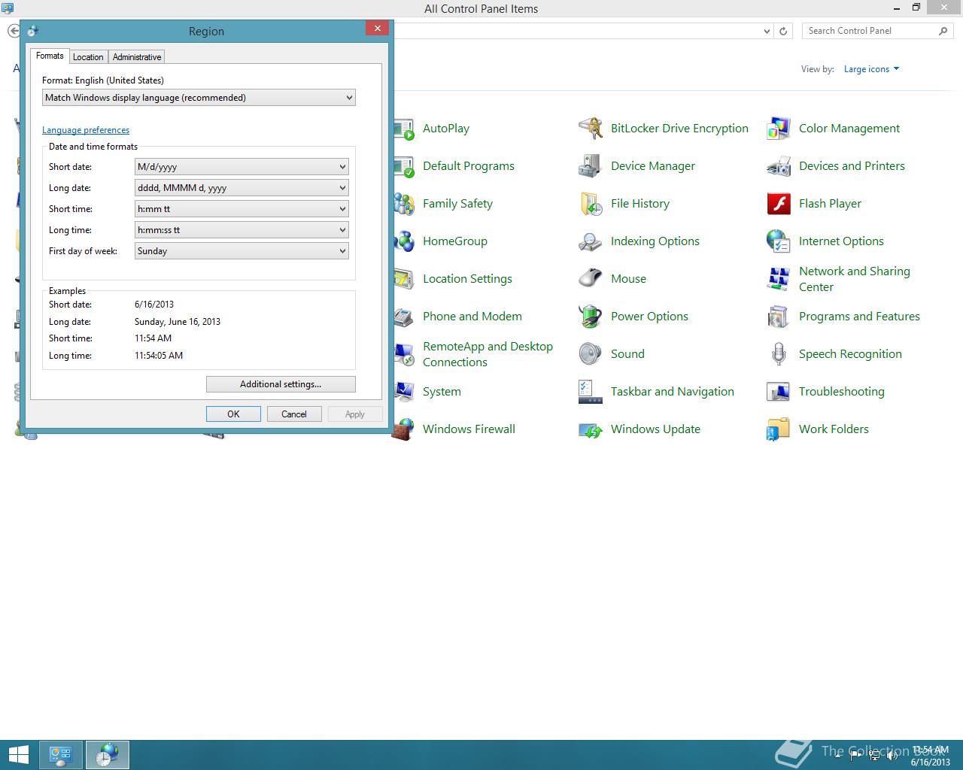Screen dimensions: 963x770
Task: Click the Windows Update icon
Action: coord(591,429)
